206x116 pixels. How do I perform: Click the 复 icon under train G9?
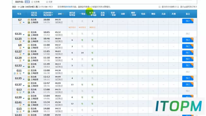pos(20,48)
